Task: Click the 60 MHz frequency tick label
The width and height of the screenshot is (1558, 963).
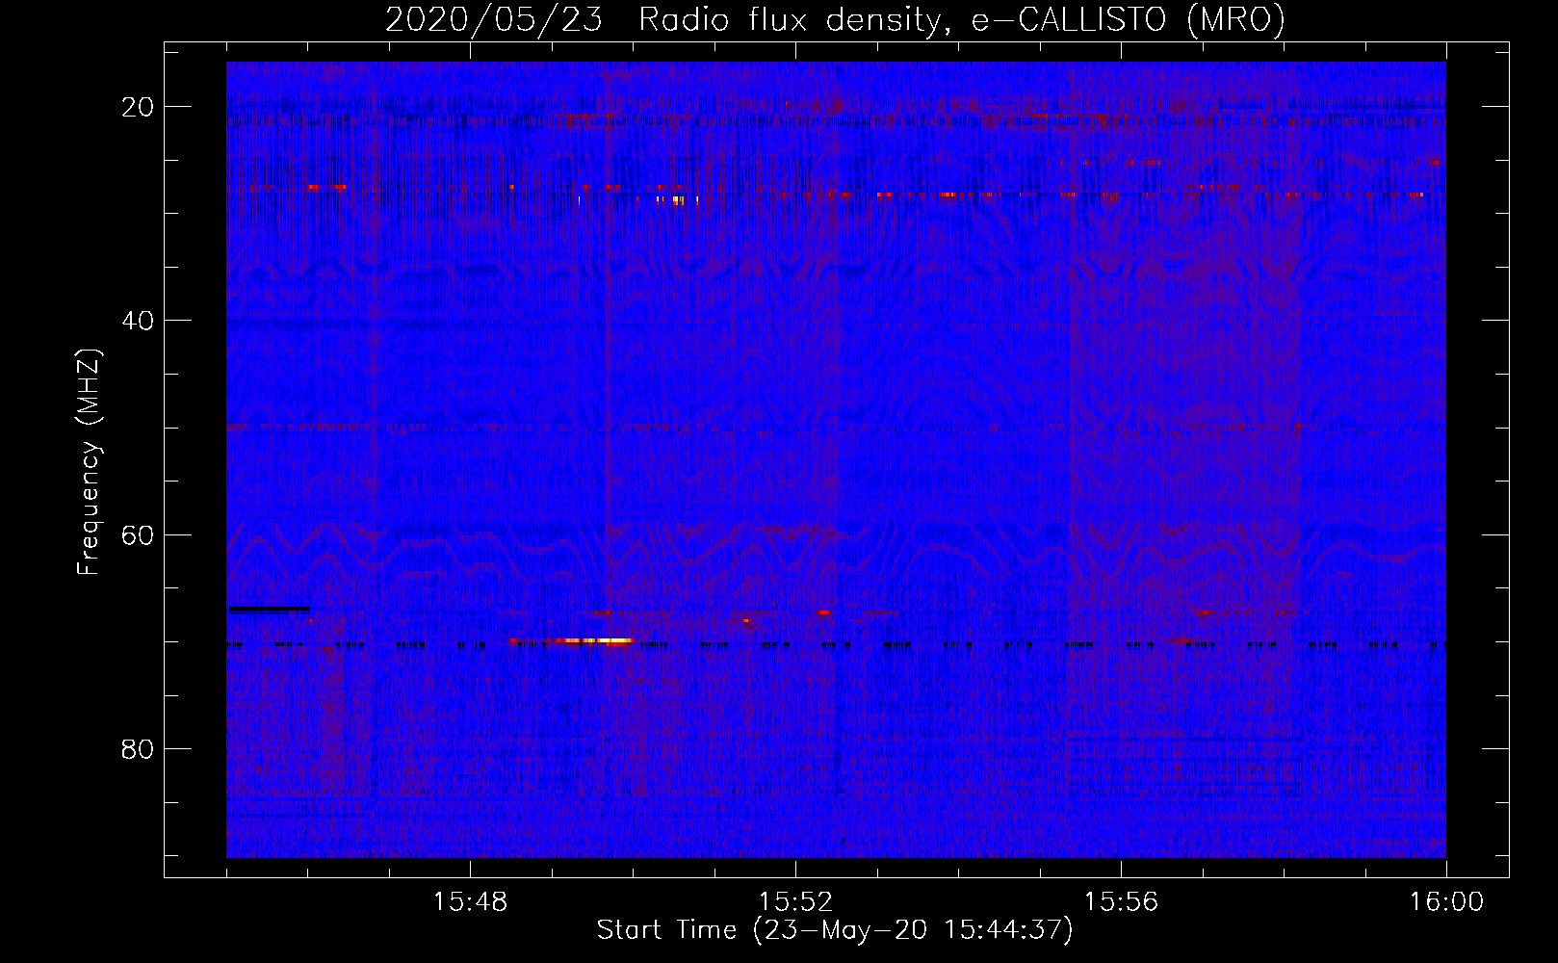Action: point(138,534)
